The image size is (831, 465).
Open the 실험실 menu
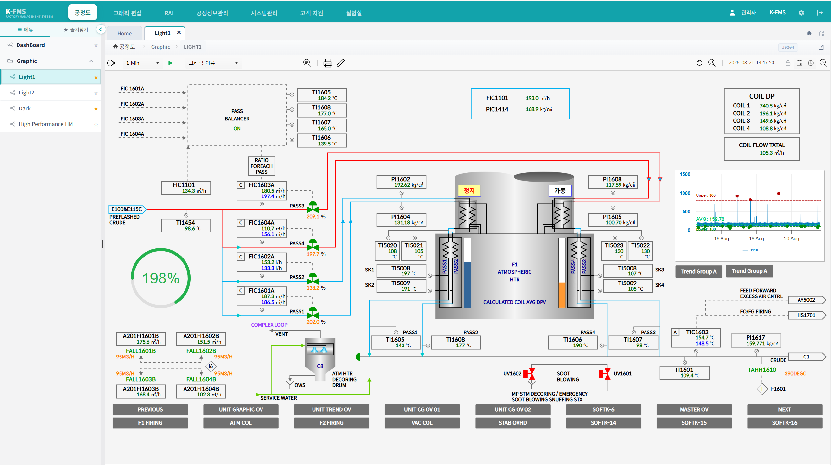(354, 13)
